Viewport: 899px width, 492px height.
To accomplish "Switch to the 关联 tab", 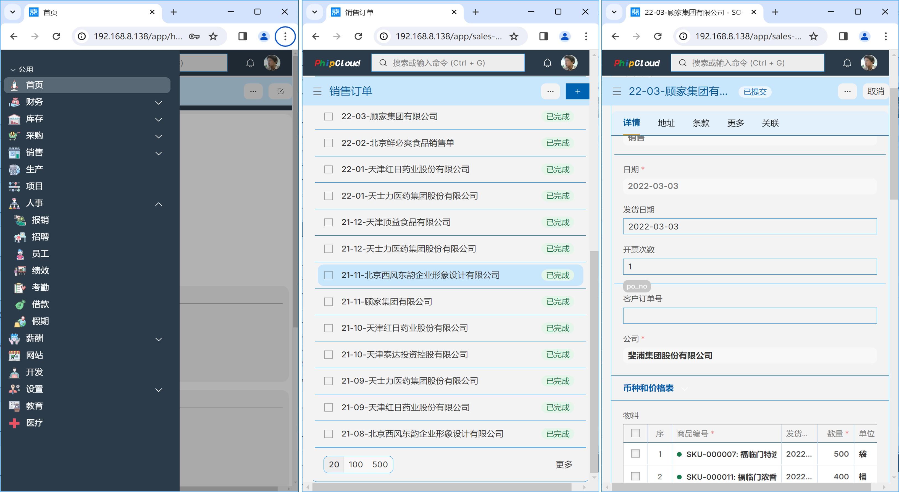I will 770,123.
